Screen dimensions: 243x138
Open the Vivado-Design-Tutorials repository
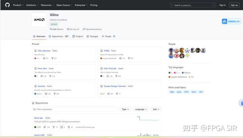click(115, 86)
